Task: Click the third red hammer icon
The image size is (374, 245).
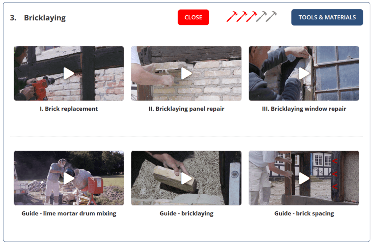Action: 251,16
